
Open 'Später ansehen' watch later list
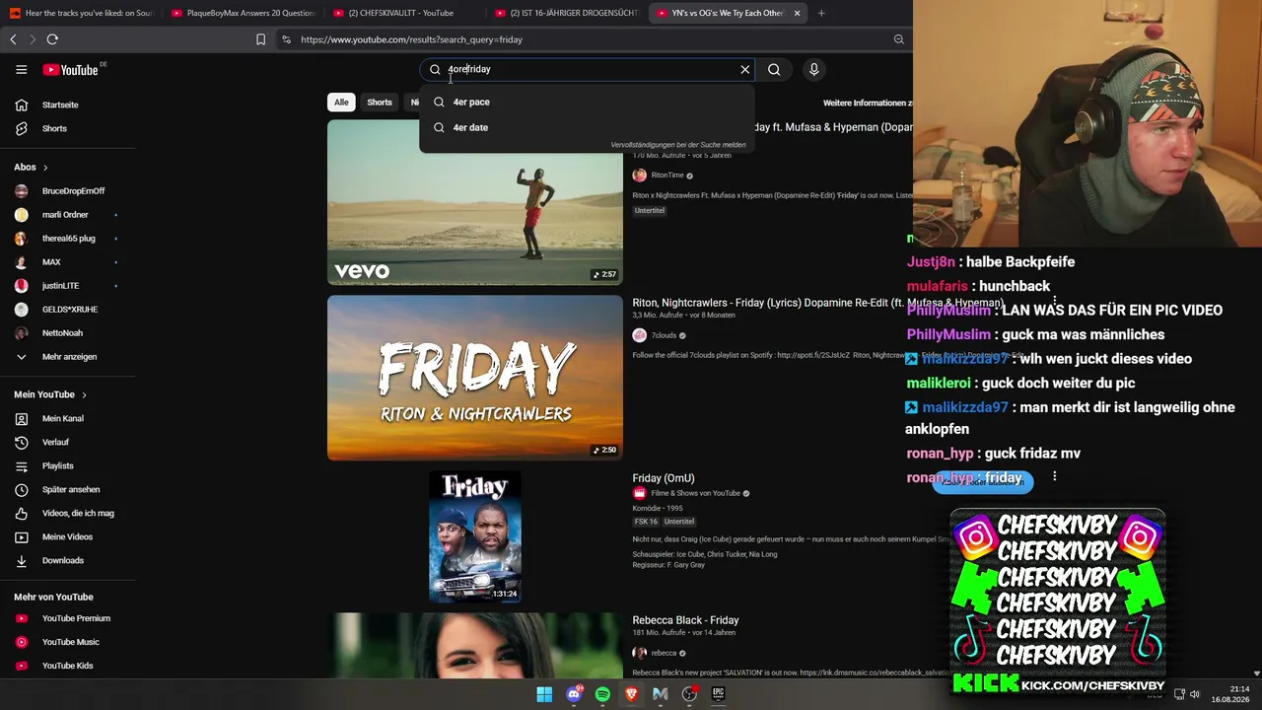pos(71,489)
